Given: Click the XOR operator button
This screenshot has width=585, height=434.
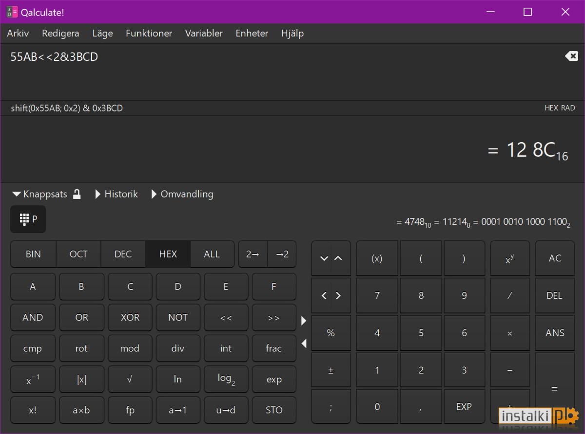Looking at the screenshot, I should coord(130,317).
